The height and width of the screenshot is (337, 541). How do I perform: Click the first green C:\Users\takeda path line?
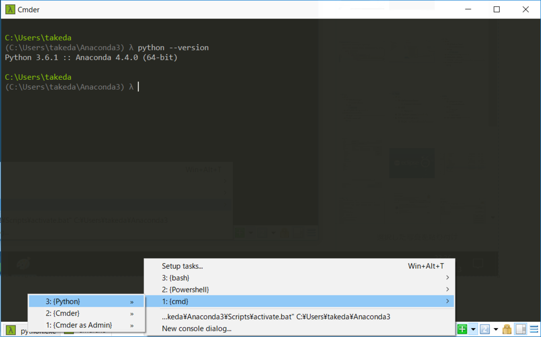38,38
